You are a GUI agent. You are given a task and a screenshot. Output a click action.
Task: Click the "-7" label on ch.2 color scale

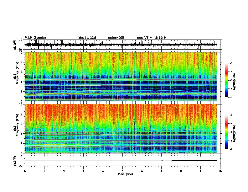(231, 149)
